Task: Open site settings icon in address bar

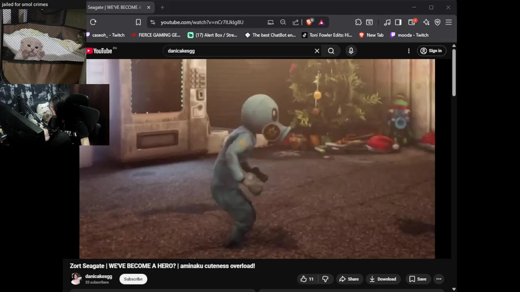Action: click(x=152, y=22)
